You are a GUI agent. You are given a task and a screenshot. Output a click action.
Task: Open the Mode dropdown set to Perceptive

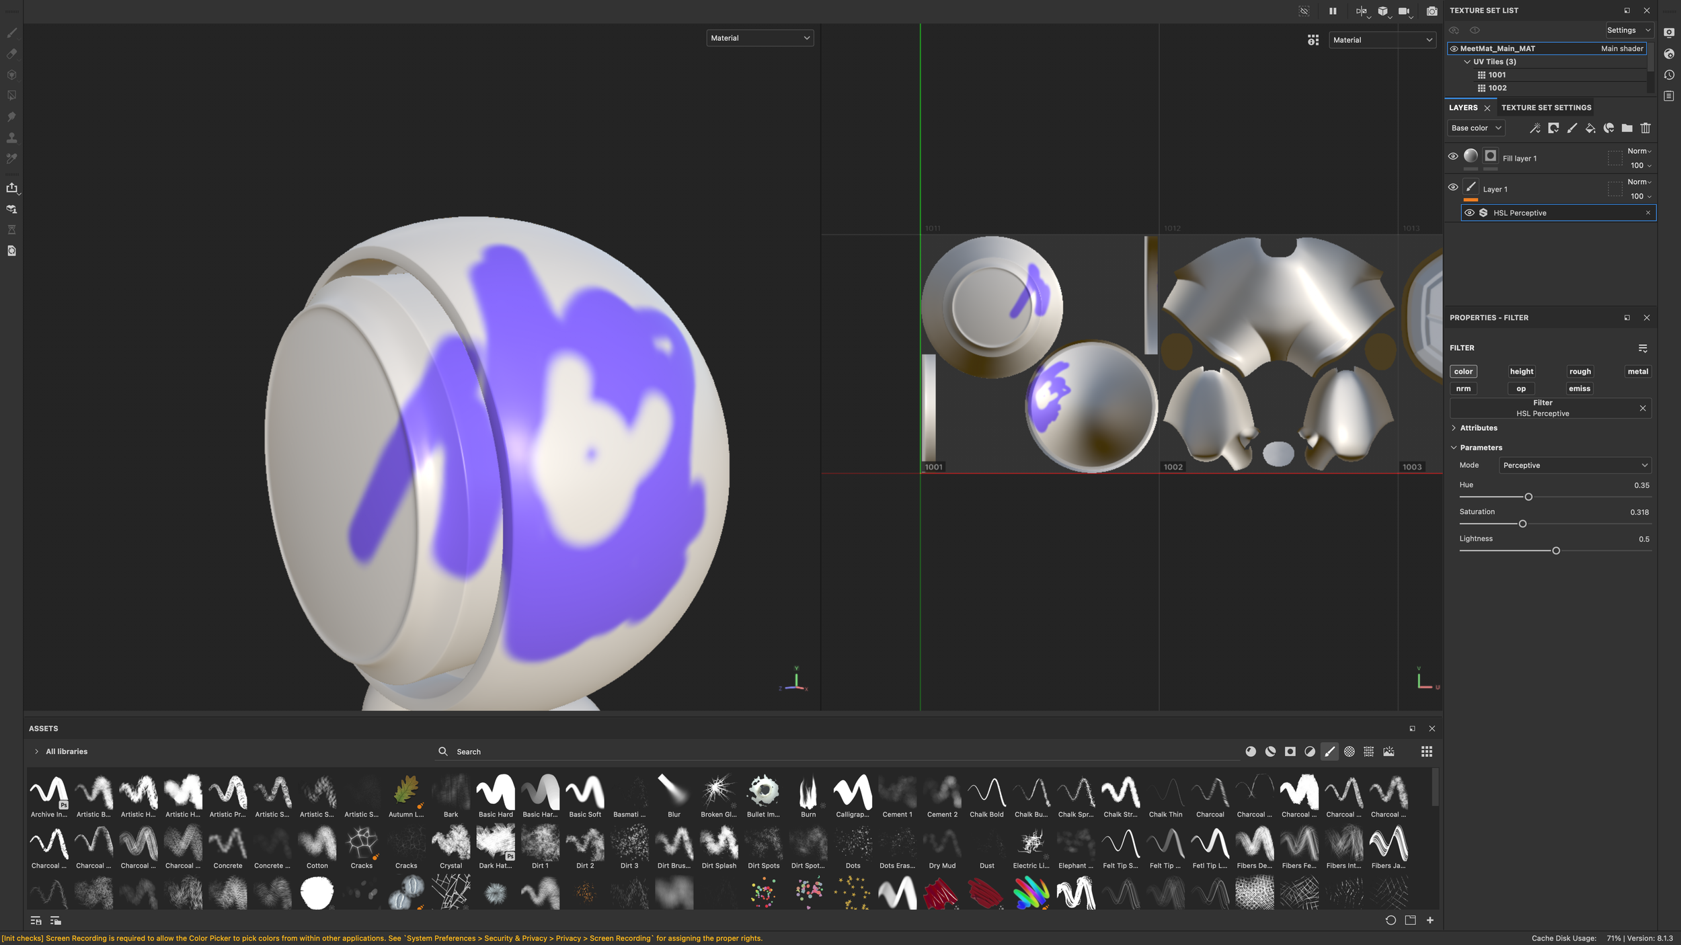coord(1575,466)
